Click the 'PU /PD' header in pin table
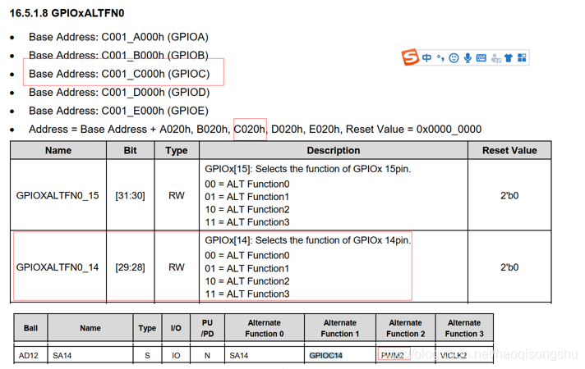This screenshot has width=585, height=369. tap(207, 328)
